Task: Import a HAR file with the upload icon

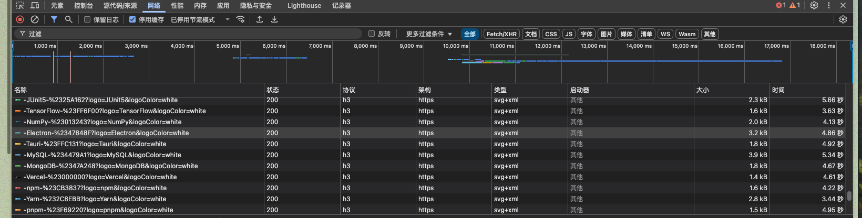Action: [x=260, y=19]
